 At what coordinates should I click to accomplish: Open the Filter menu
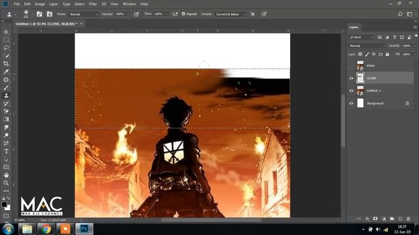point(93,4)
